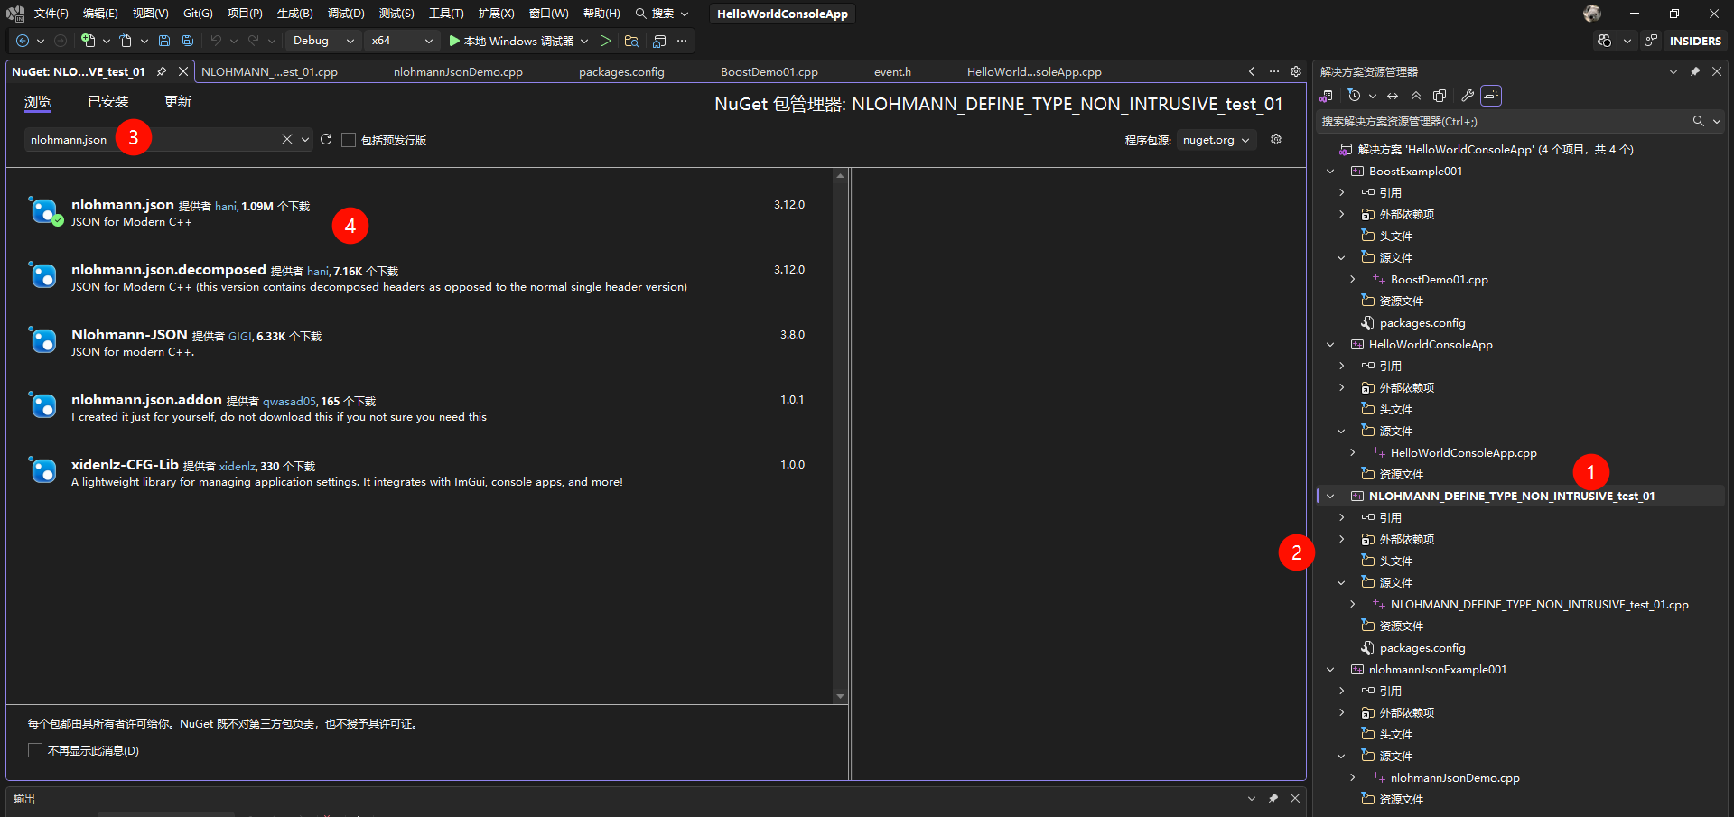Click the GitHub Copilot icon near INSIDERS
This screenshot has height=817, width=1734.
click(1604, 41)
